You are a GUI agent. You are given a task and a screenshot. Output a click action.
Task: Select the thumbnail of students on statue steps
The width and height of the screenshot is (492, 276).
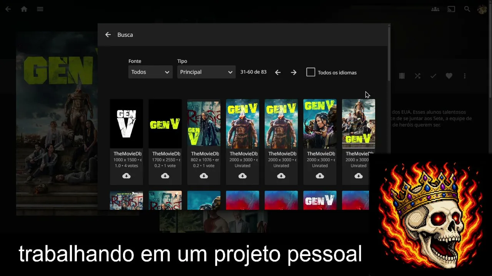pyautogui.click(x=359, y=123)
